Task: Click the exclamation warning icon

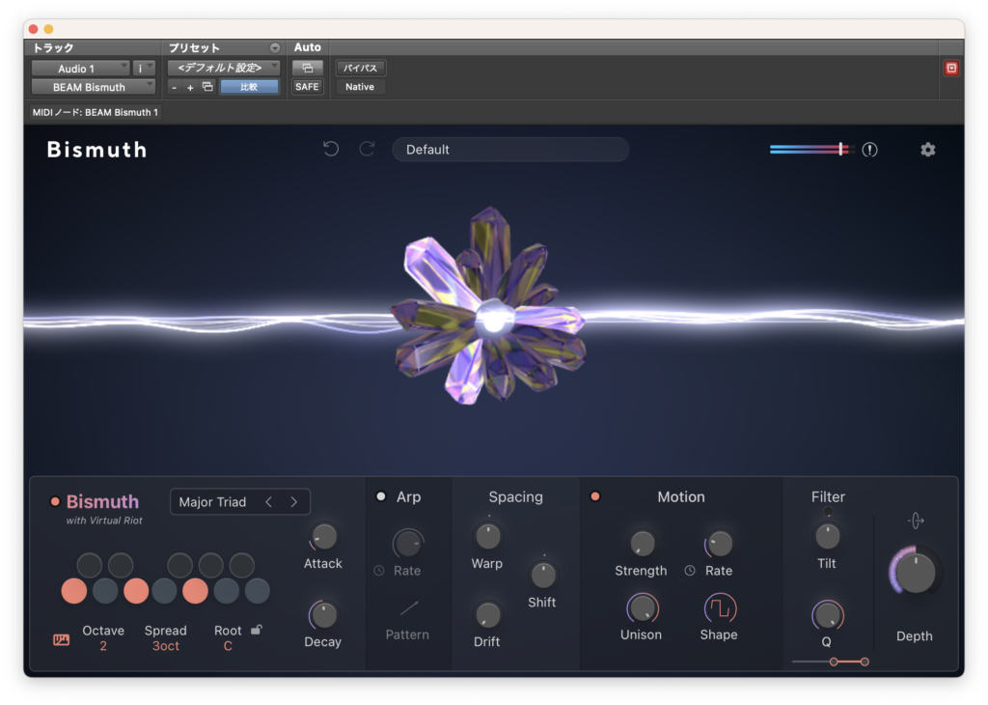Action: tap(869, 150)
